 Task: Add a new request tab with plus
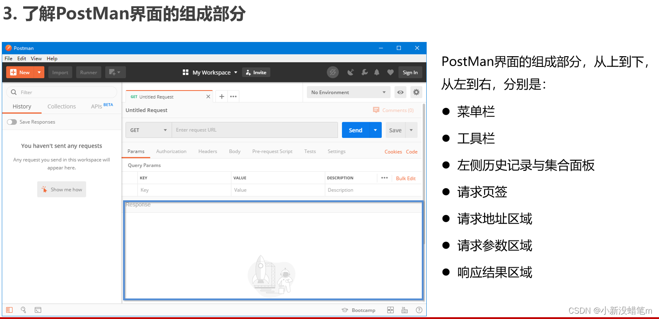coord(222,96)
